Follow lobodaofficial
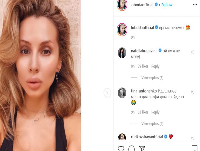 click(167, 5)
